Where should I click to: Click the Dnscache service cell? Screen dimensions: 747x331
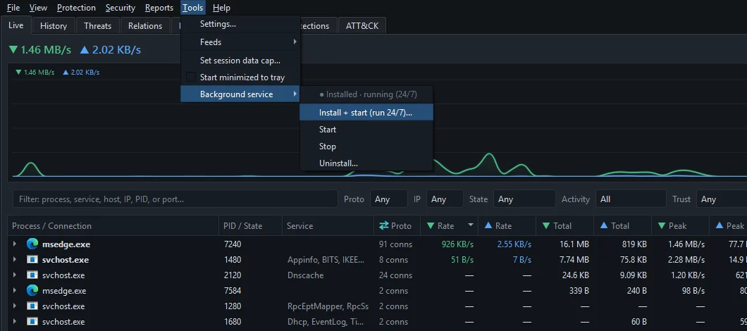305,275
